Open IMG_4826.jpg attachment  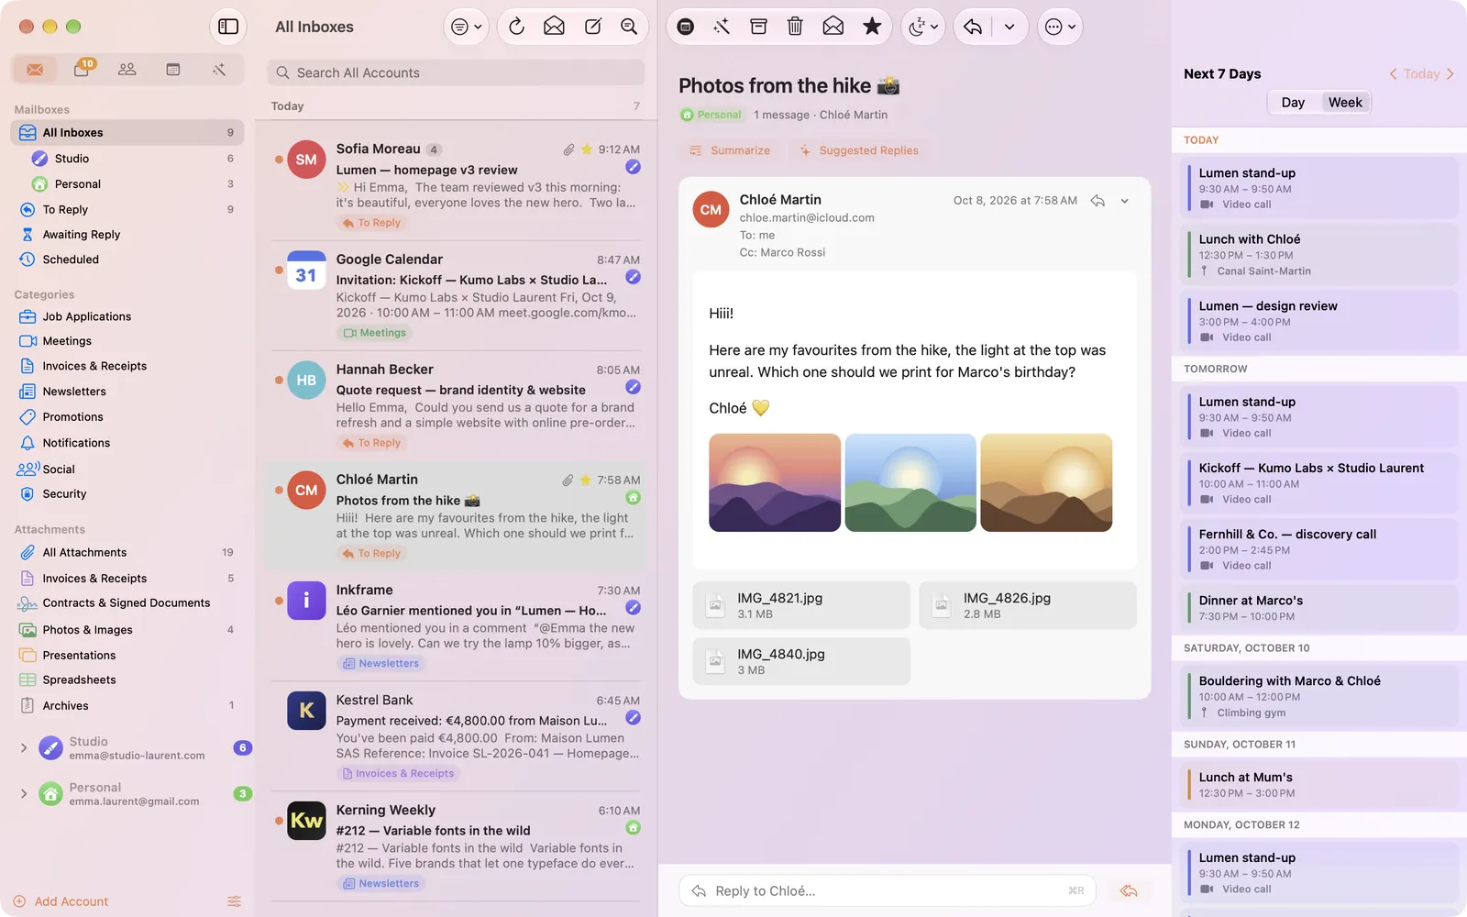click(x=1028, y=605)
